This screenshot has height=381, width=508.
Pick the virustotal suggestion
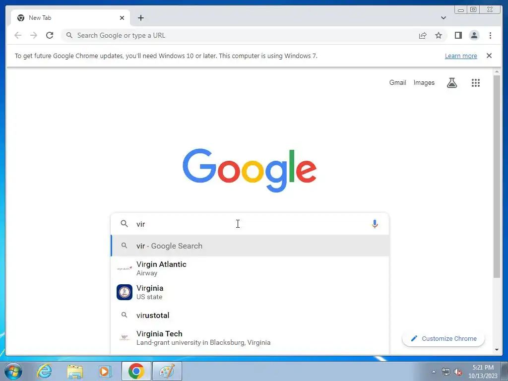(x=250, y=315)
